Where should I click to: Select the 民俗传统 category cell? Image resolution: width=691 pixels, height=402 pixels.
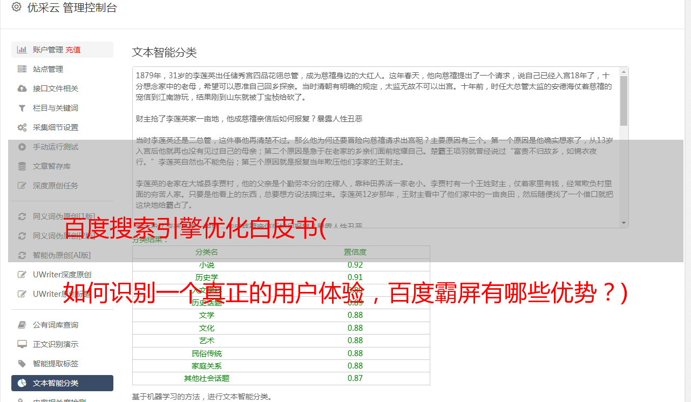point(207,353)
